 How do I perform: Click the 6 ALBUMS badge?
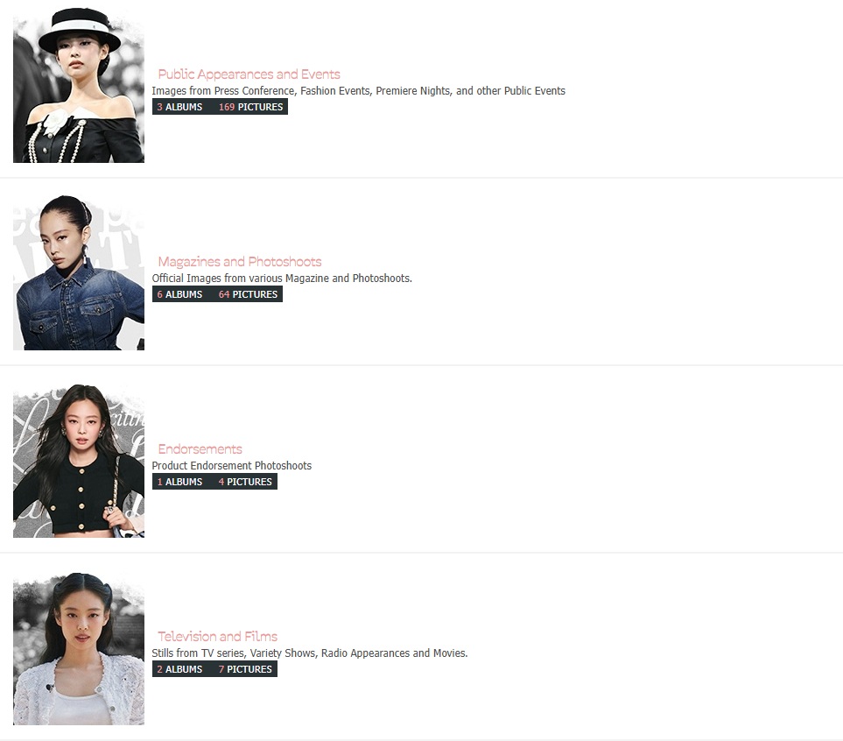[179, 294]
